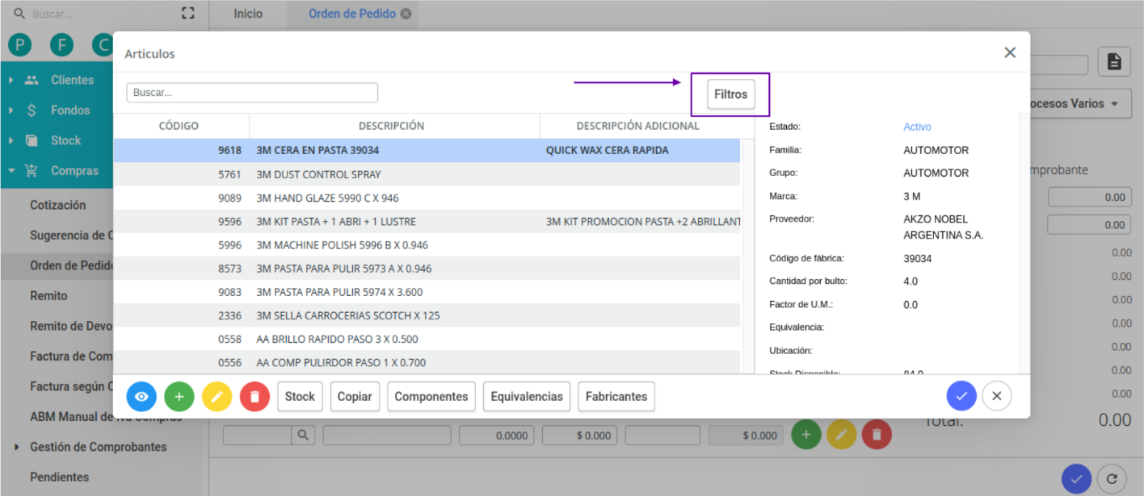Screen dimensions: 1144x496
Task: Click the Buscar field in Articulos dialog
Action: click(x=252, y=93)
